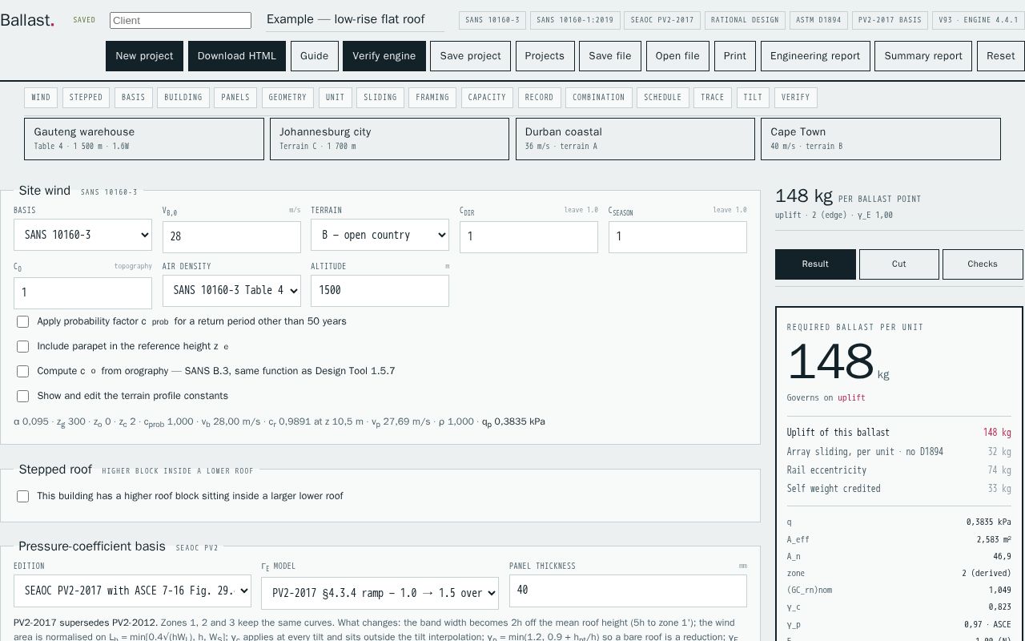Open the Air density dropdown

[231, 290]
